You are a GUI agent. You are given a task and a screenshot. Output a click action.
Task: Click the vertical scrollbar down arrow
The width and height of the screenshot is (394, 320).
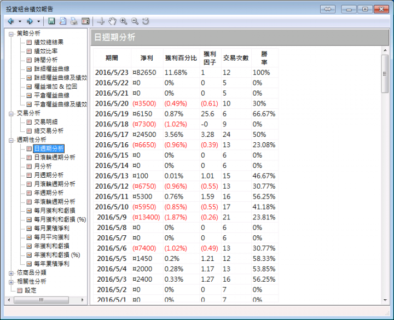click(x=385, y=300)
